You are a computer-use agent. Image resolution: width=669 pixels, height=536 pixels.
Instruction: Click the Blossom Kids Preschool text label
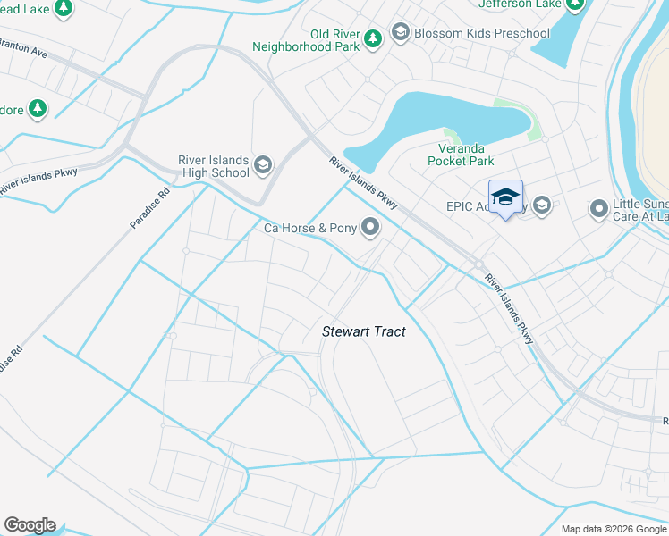point(482,33)
